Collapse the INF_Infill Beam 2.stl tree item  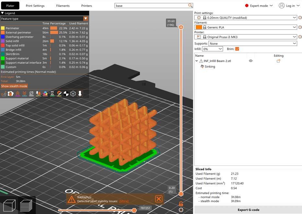click(196, 61)
